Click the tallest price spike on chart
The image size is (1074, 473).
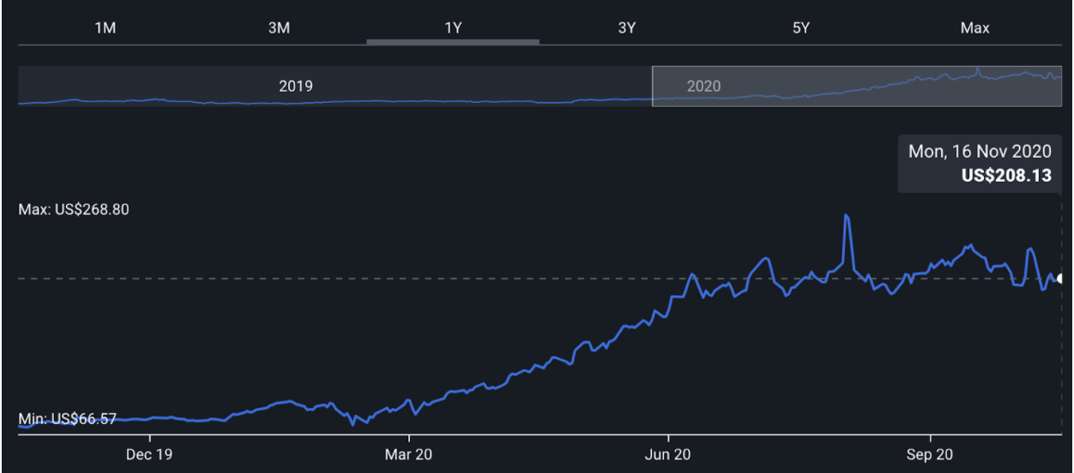(847, 216)
